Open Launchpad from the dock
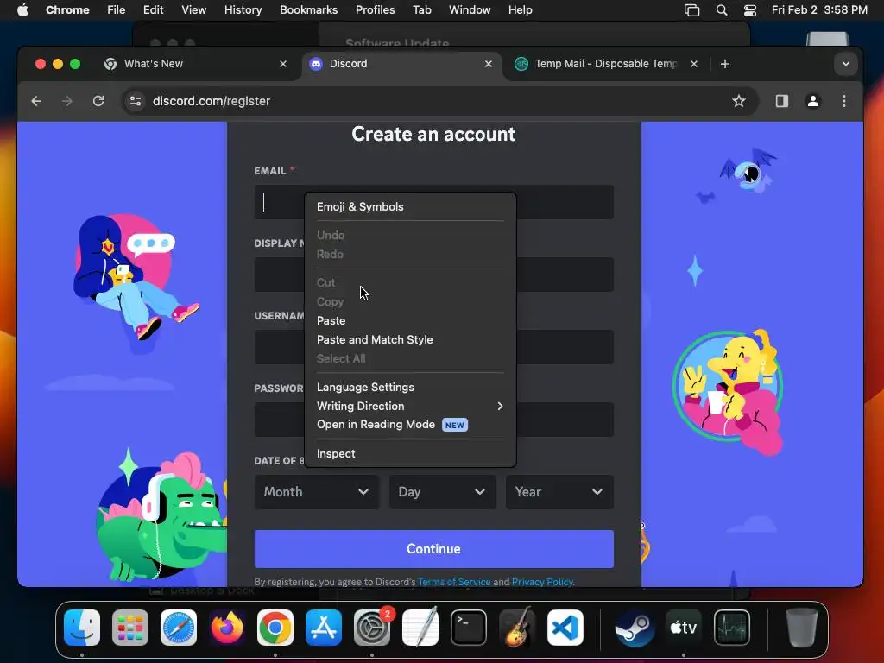The width and height of the screenshot is (884, 663). tap(130, 628)
